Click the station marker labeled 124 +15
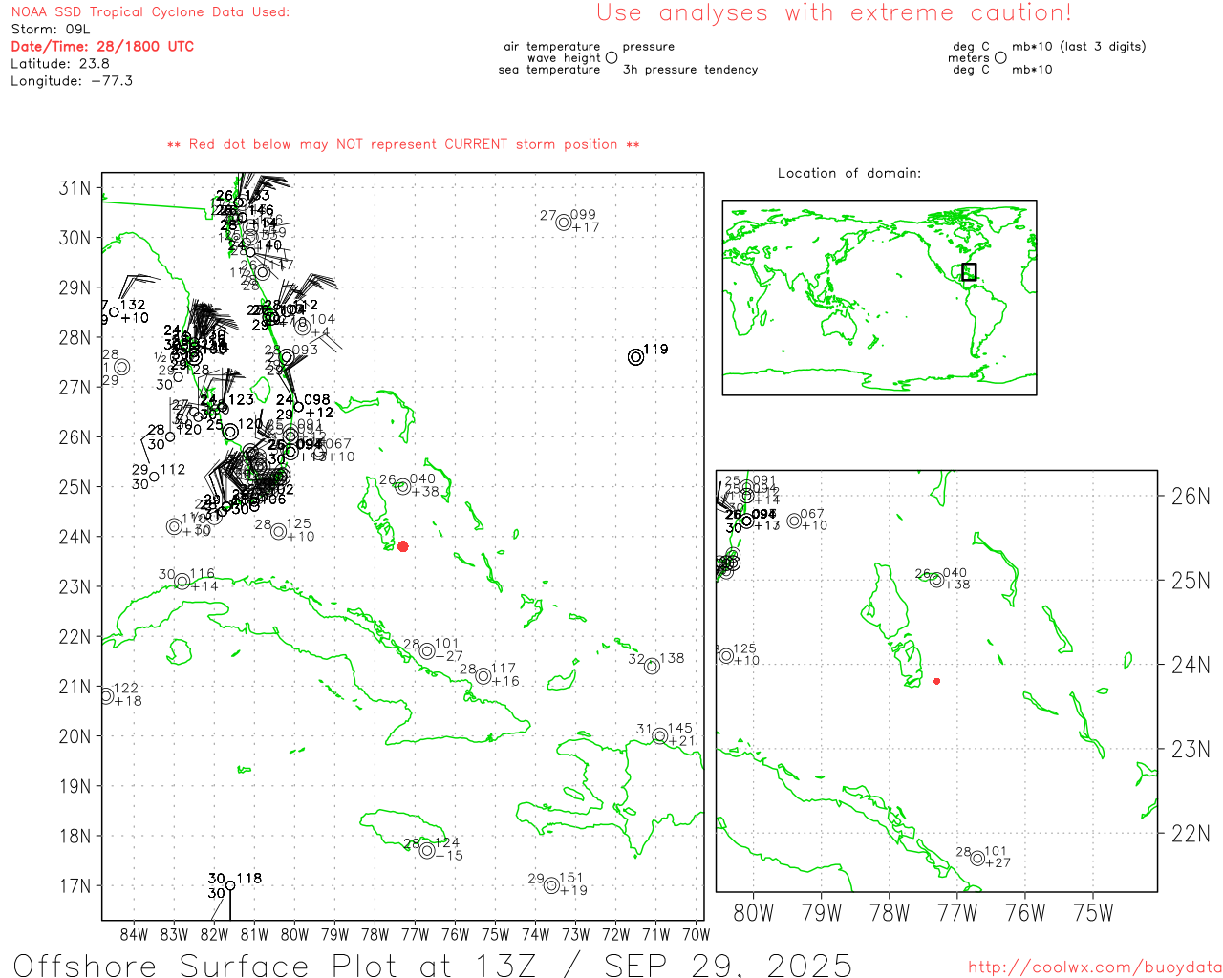Image resolution: width=1223 pixels, height=978 pixels. coord(427,850)
